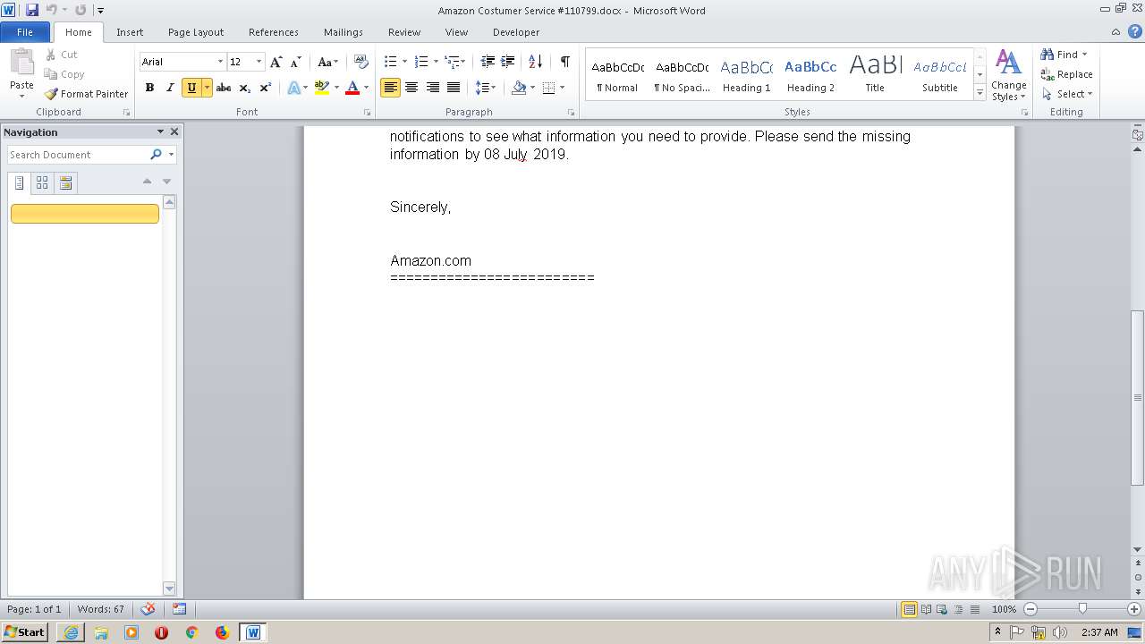Click the proofing errors status bar icon
Image resolution: width=1145 pixels, height=644 pixels.
148,609
